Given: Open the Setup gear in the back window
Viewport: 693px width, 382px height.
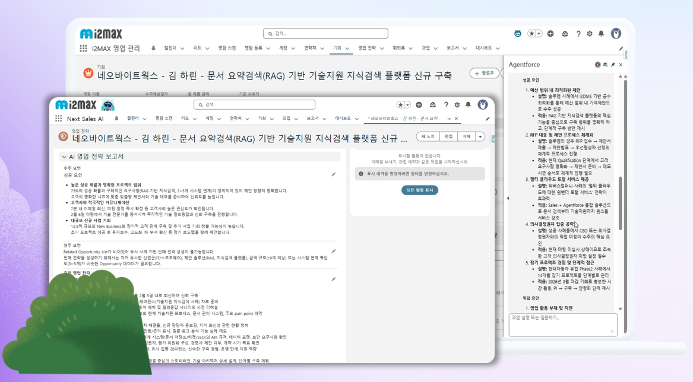Looking at the screenshot, I should tap(590, 34).
